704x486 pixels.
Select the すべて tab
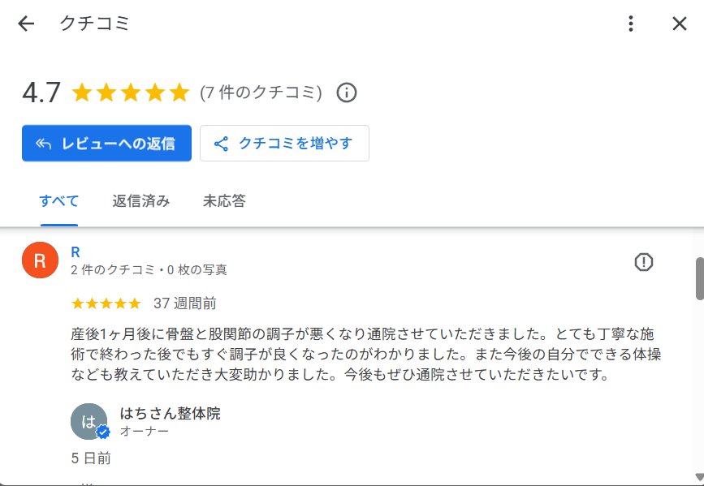point(59,201)
